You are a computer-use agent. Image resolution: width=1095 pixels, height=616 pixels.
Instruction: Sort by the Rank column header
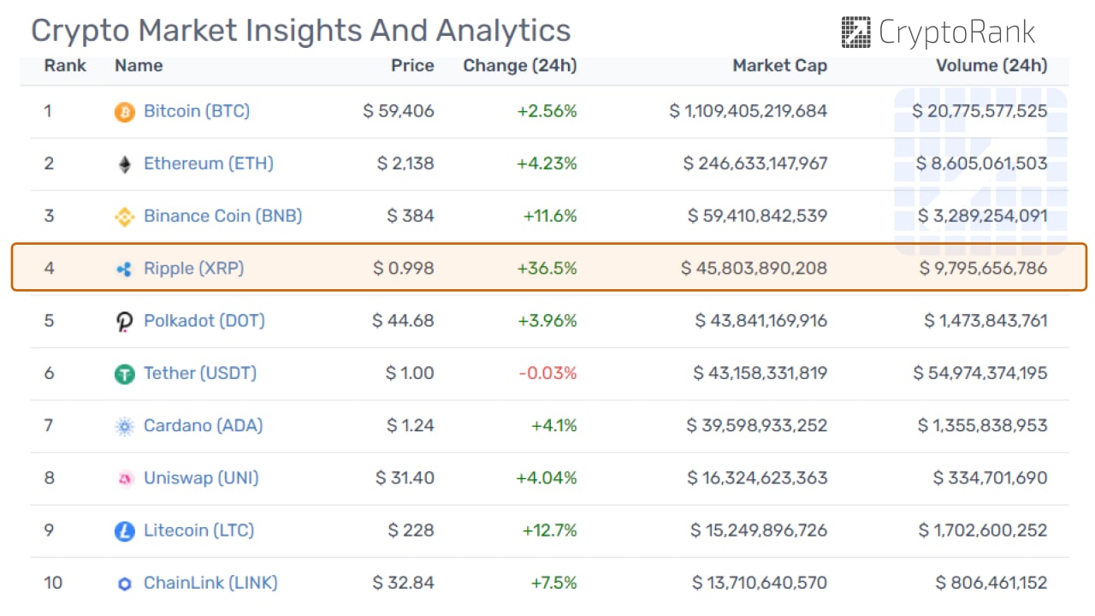(65, 66)
